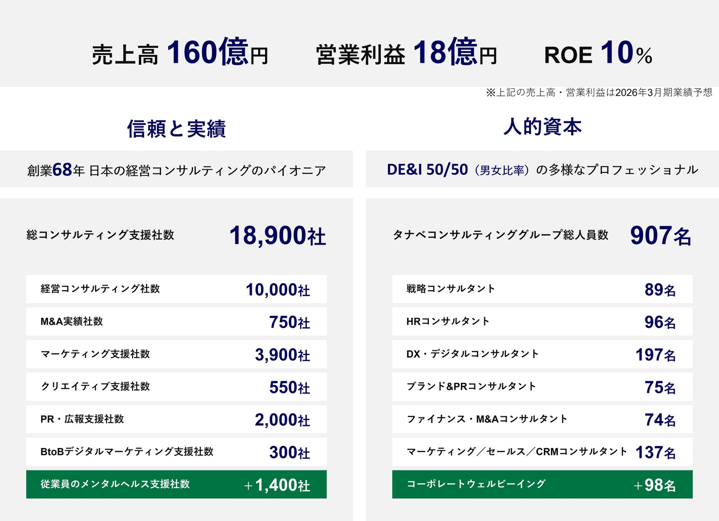Click the 人的資本 section heading

tap(542, 127)
